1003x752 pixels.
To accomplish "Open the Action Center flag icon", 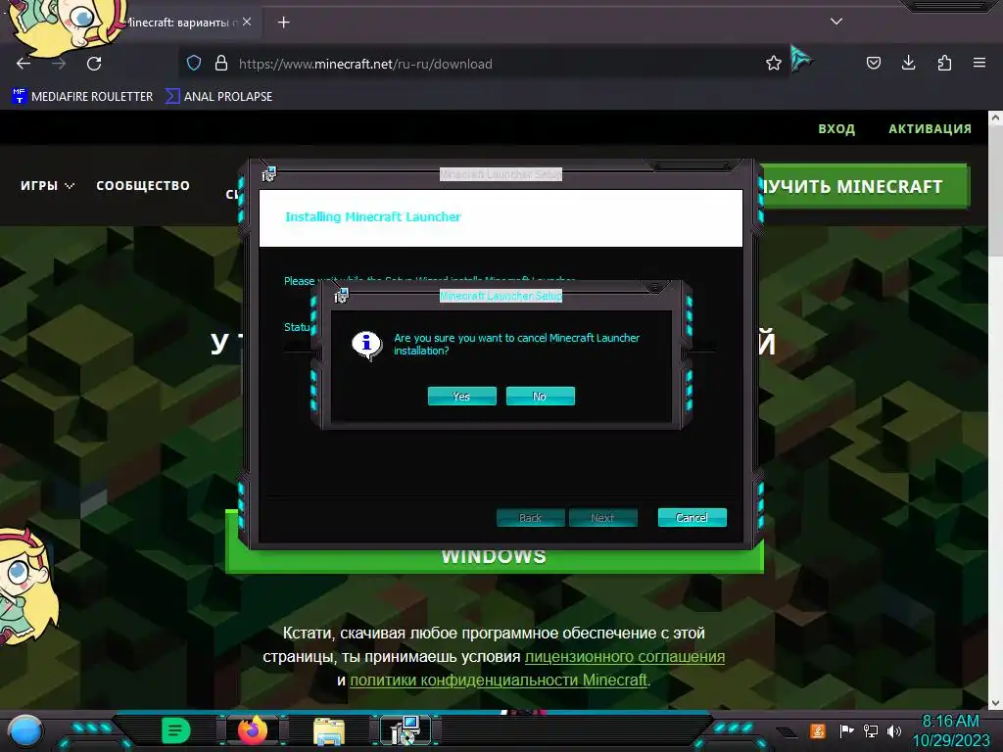I will click(x=845, y=730).
